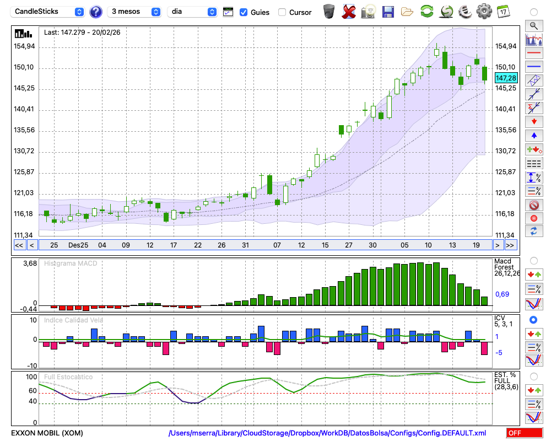Jump to chart start with << button
Screen dimensions: 551x441
coord(19,245)
